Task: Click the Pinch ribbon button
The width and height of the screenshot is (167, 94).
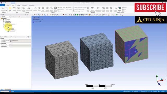Action: 59,11
